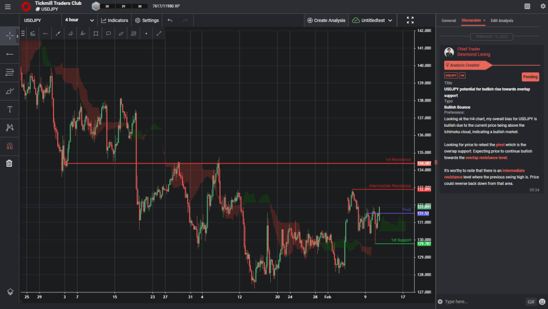Click the Pending status button
This screenshot has width=548, height=309.
[530, 76]
